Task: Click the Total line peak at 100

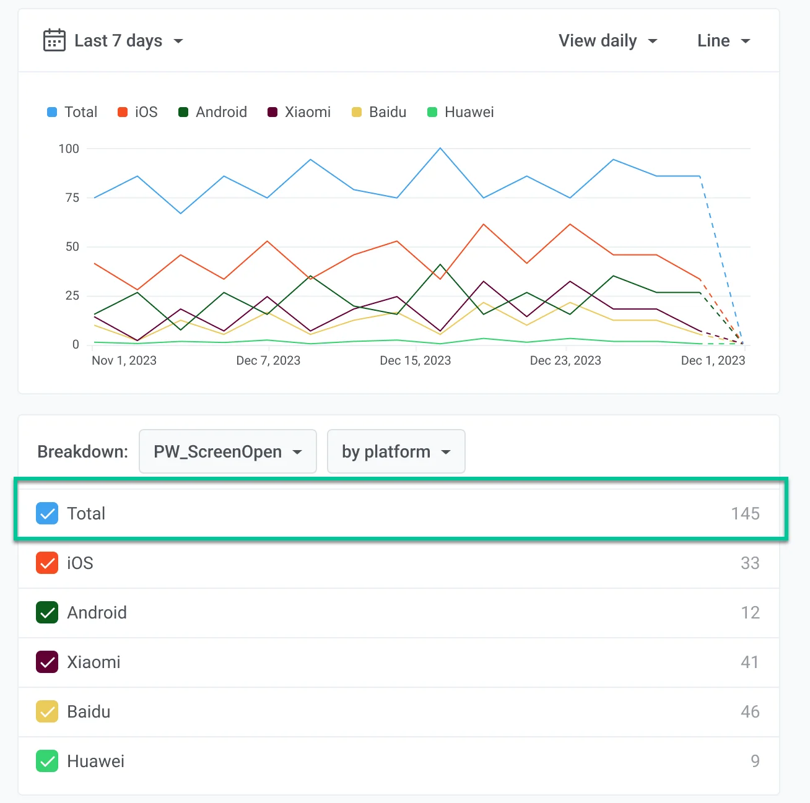Action: [x=440, y=149]
